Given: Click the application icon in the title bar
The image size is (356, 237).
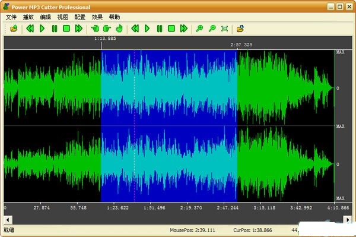Looking at the screenshot, I should [6, 7].
